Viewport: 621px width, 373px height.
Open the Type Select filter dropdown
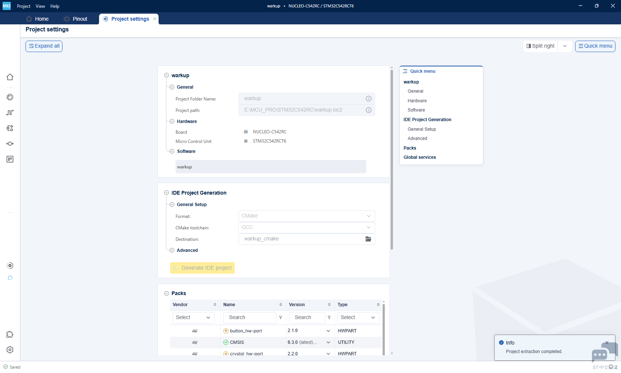[358, 318]
